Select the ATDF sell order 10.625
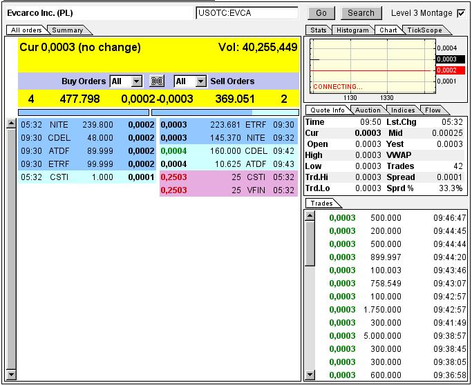Viewport: 472px width, 385px height. (229, 164)
